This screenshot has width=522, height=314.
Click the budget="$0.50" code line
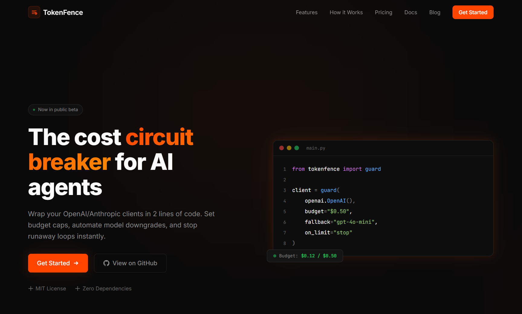pos(328,211)
